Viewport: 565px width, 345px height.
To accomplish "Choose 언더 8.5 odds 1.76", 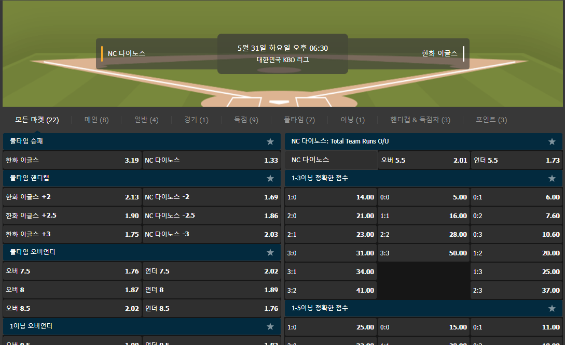I will (212, 308).
